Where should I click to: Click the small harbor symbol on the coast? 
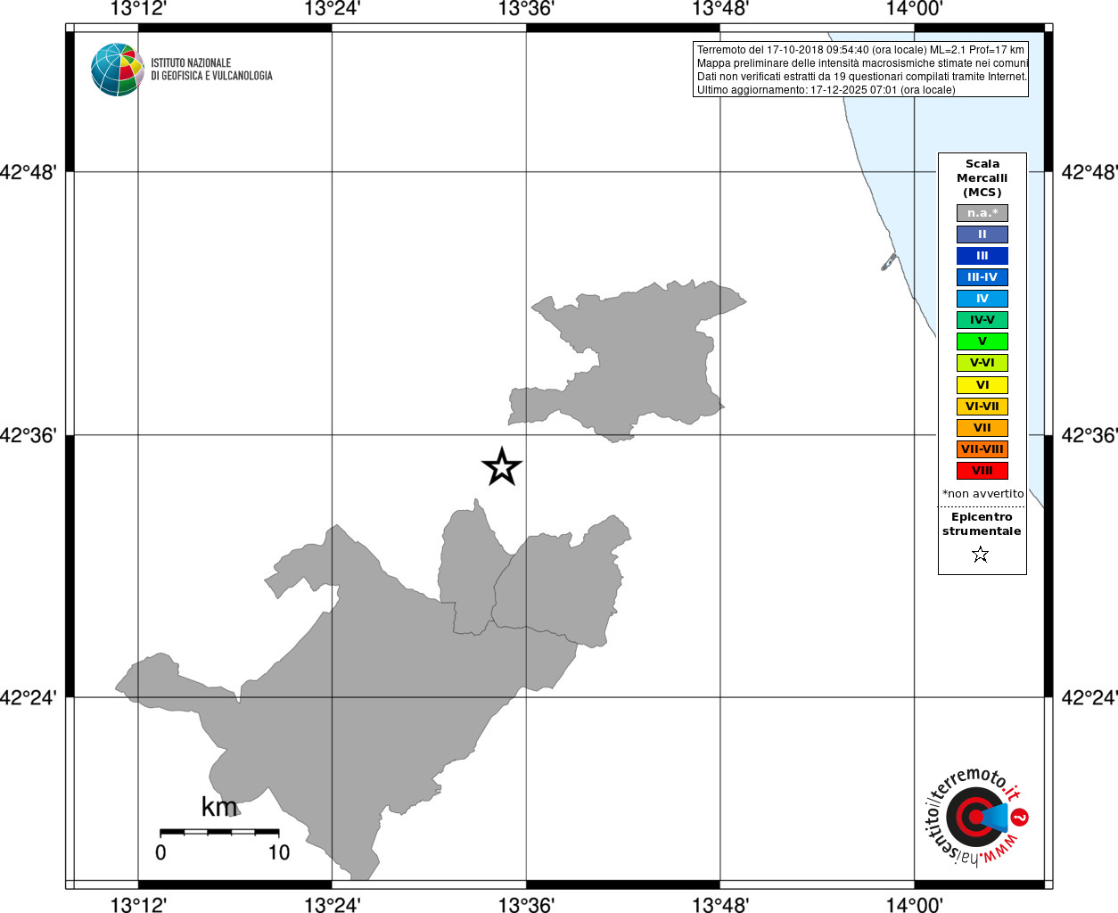[889, 262]
